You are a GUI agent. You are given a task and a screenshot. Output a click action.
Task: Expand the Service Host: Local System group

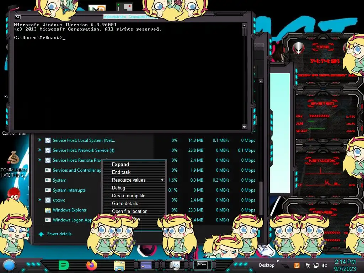pos(39,140)
